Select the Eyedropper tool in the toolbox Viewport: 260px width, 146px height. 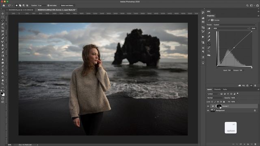3,34
